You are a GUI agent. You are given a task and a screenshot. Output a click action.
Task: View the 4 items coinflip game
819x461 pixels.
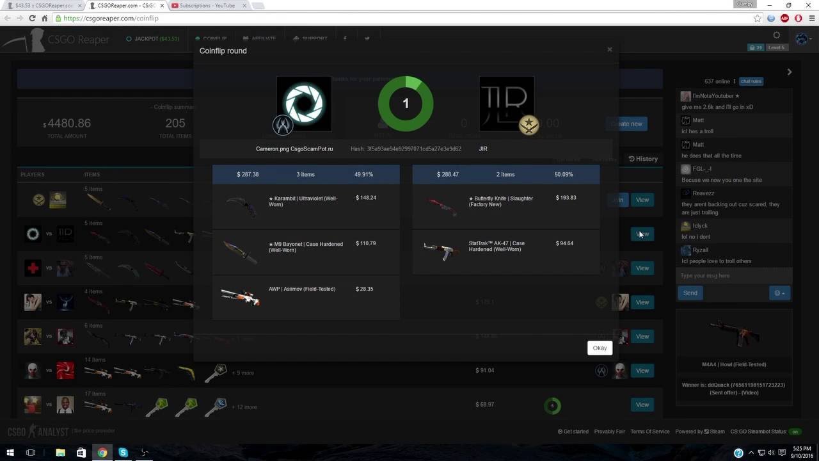tap(642, 302)
